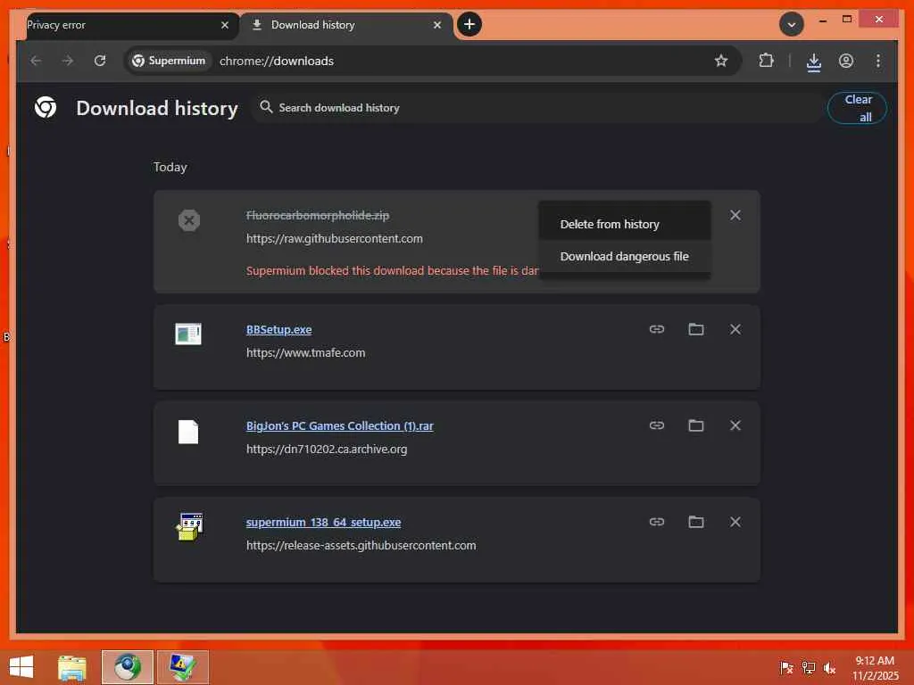
Task: Click the BigJon's rar blank file icon
Action: [x=188, y=432]
